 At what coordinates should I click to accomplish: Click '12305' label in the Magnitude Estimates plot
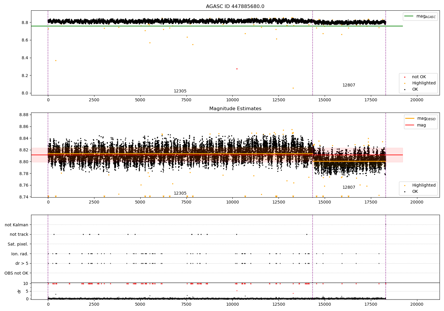(x=180, y=193)
